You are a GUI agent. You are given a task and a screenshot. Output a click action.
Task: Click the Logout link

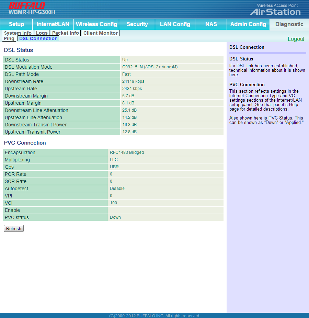point(296,39)
